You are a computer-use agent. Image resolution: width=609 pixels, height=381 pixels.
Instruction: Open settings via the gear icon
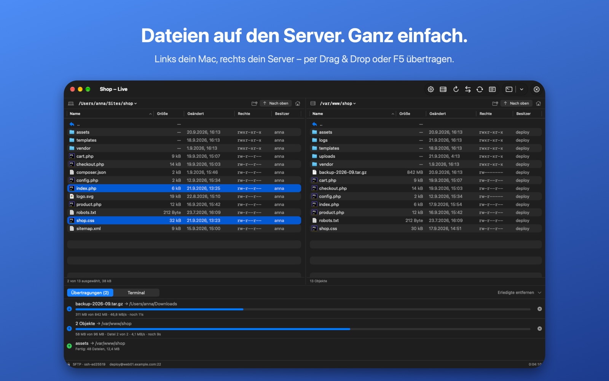[430, 89]
